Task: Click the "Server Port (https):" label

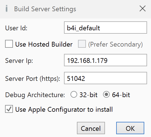Action: [33, 79]
